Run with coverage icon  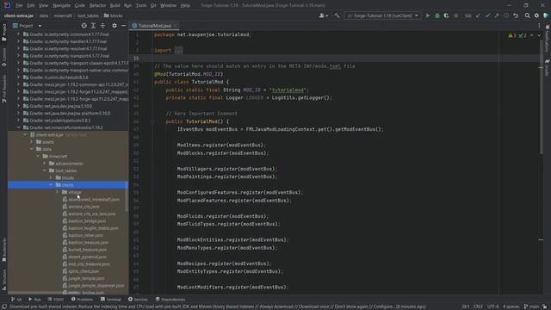(446, 15)
